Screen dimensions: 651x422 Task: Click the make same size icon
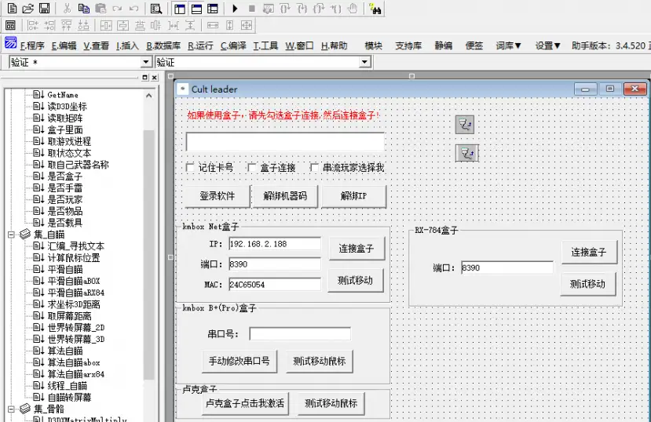click(x=247, y=25)
